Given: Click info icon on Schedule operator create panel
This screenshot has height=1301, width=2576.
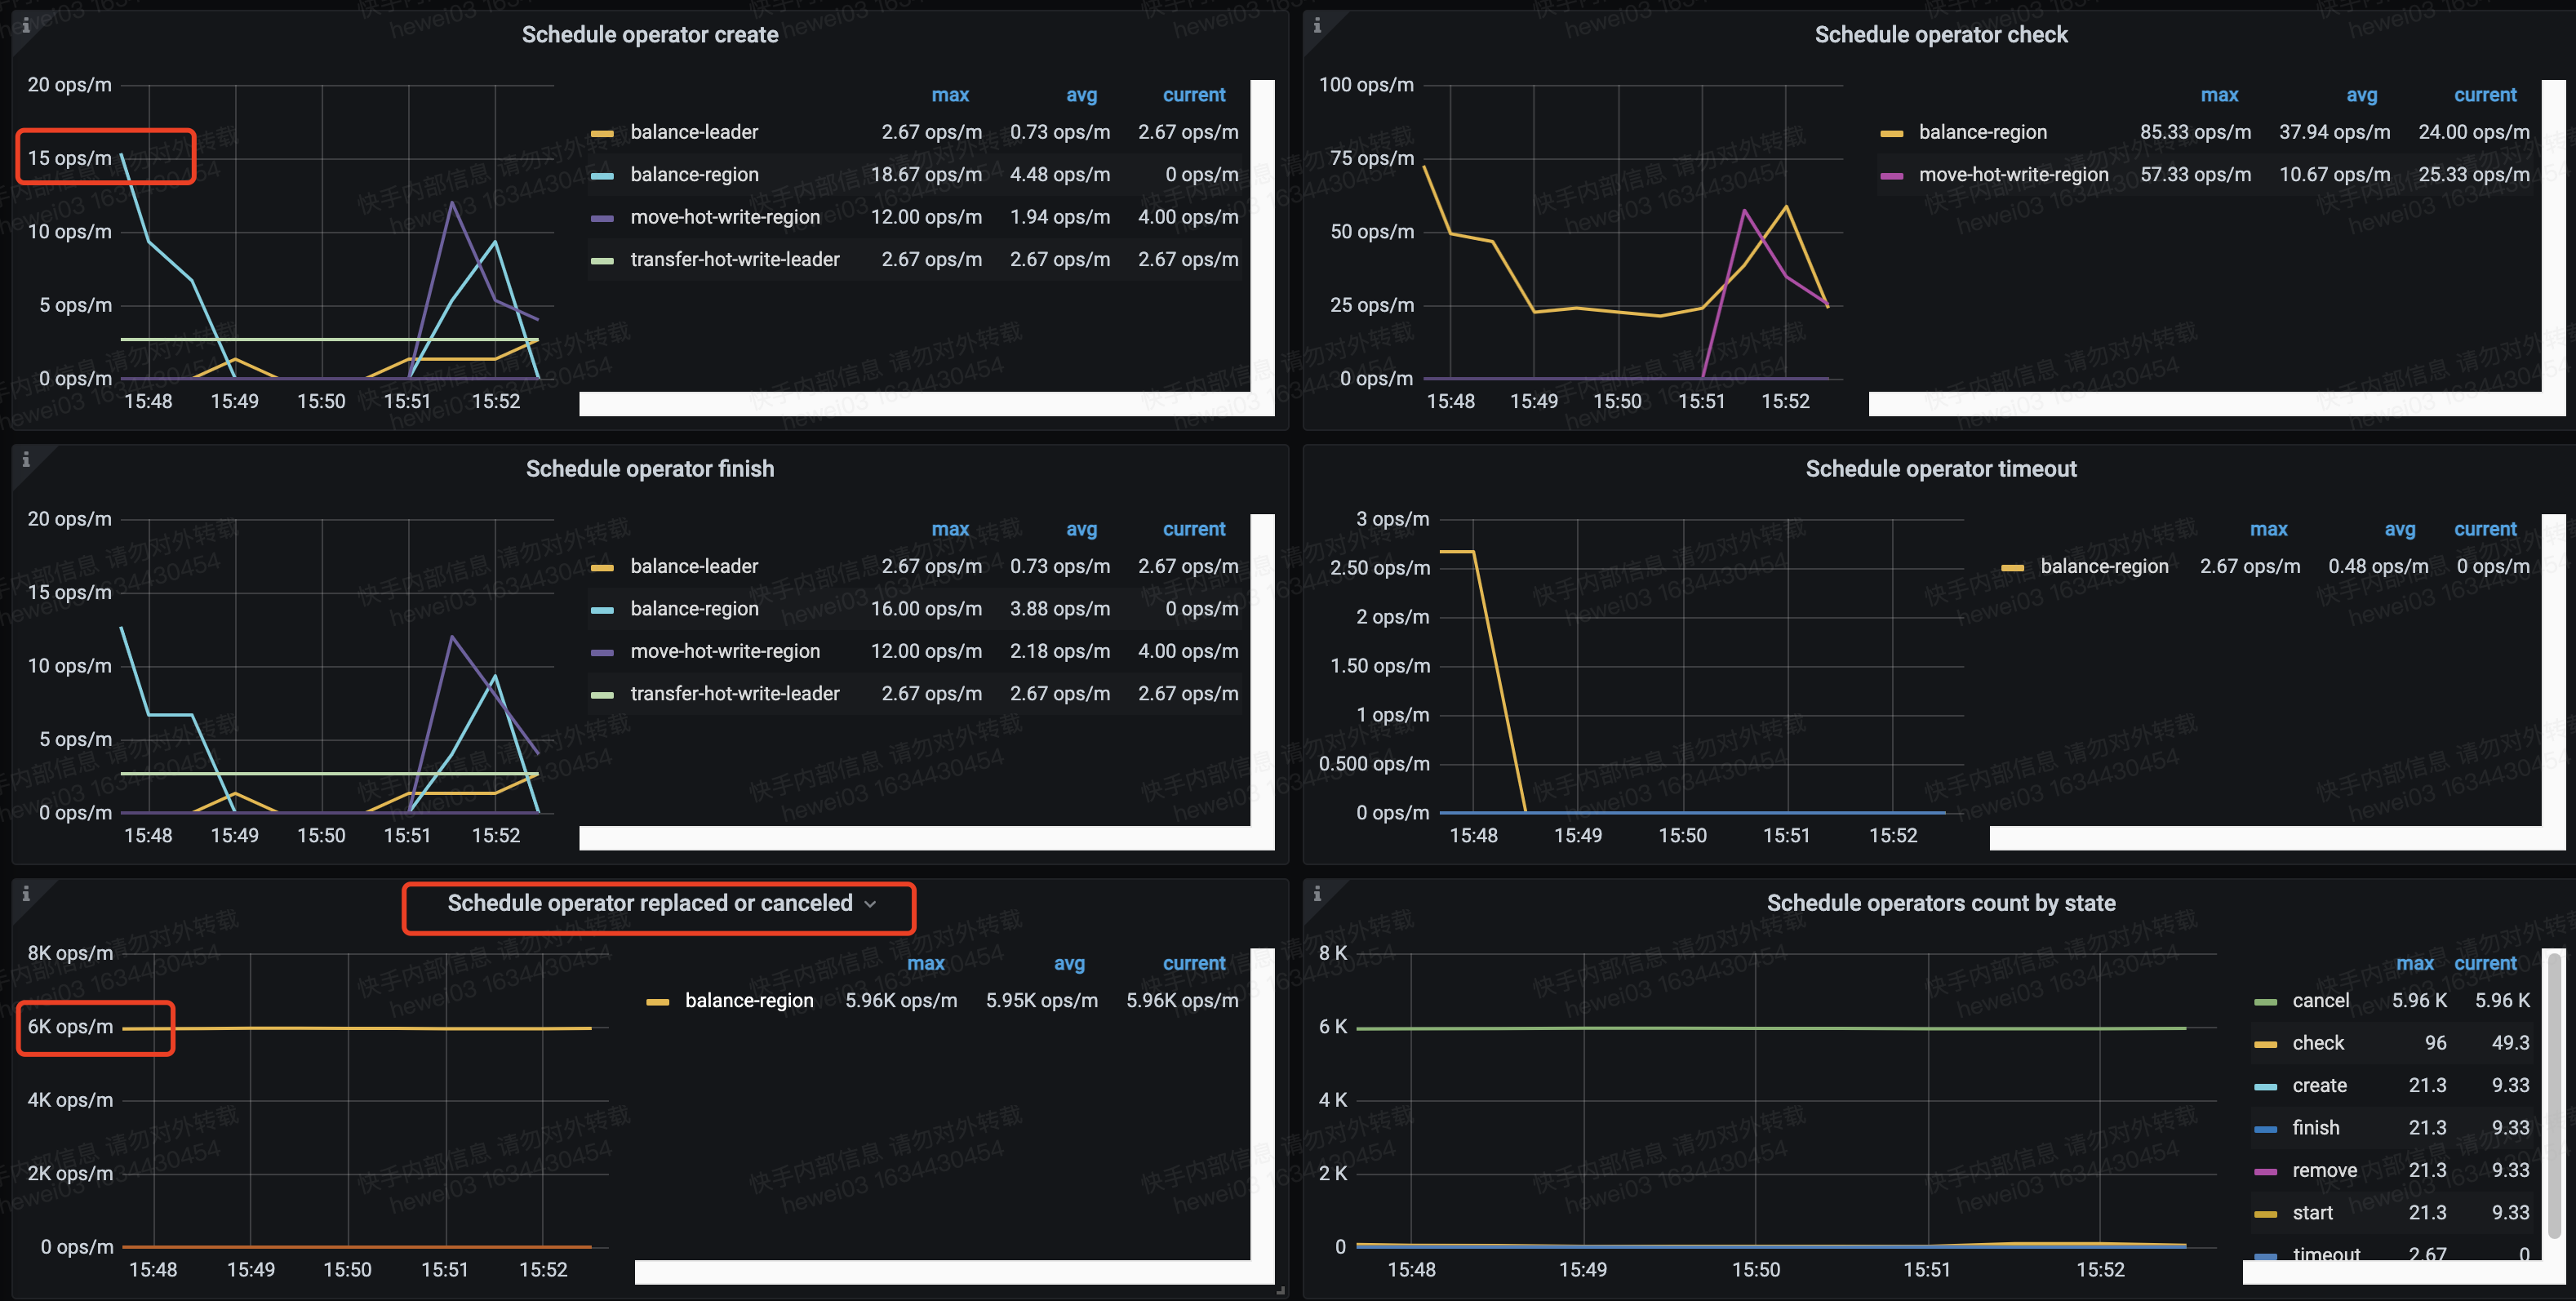Looking at the screenshot, I should (26, 25).
